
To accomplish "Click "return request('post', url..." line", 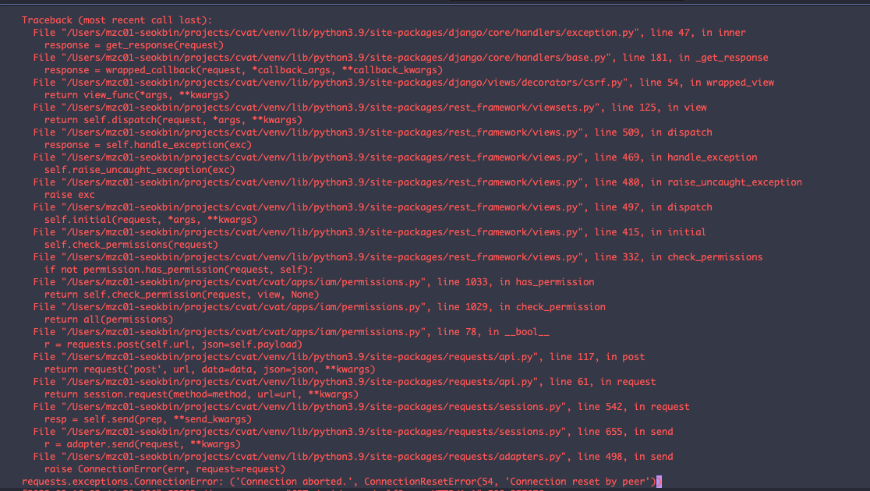I will click(210, 369).
